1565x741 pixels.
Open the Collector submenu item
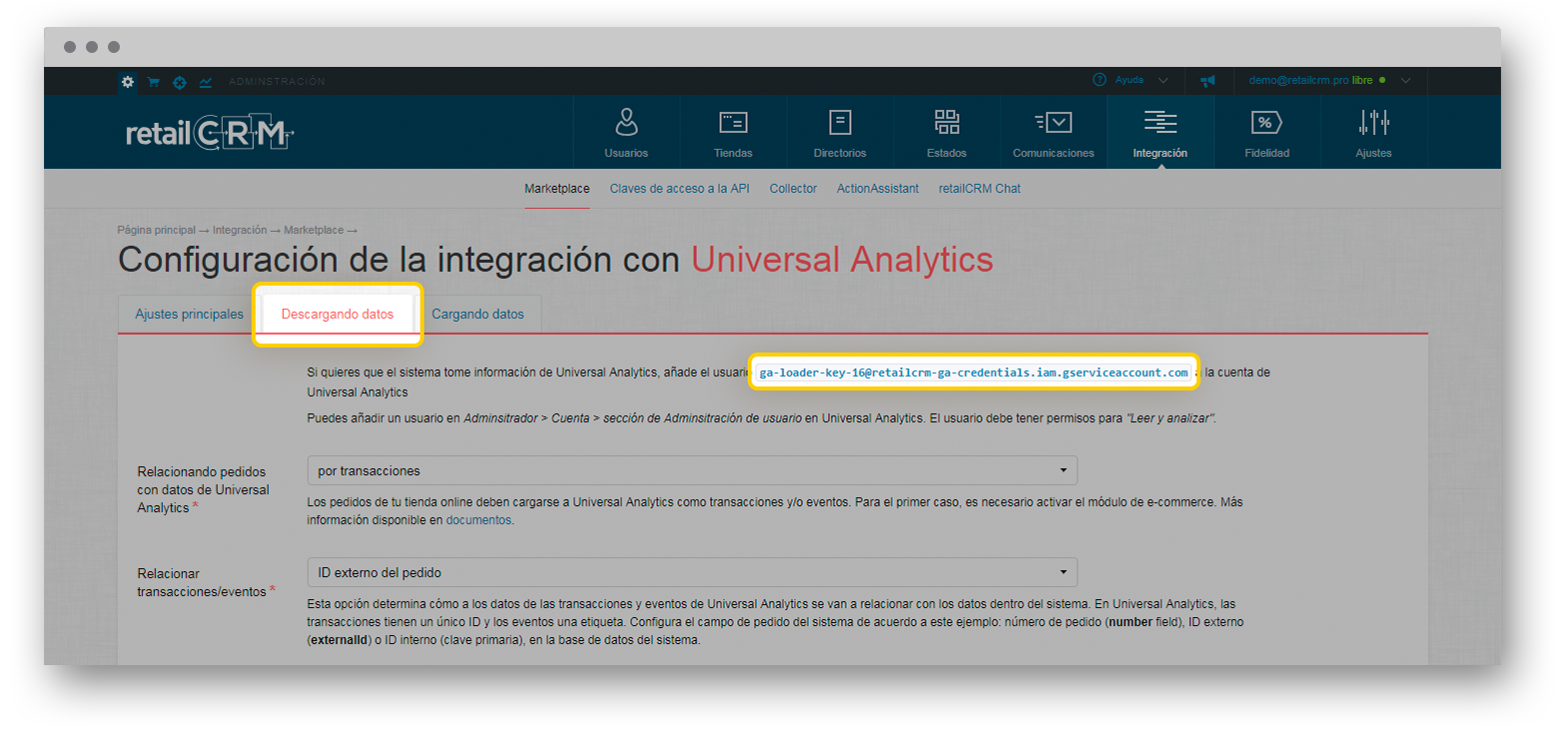coord(793,188)
